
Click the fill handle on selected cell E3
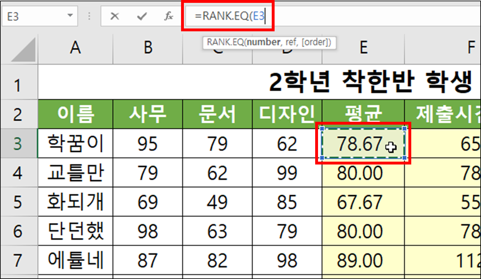(x=405, y=158)
